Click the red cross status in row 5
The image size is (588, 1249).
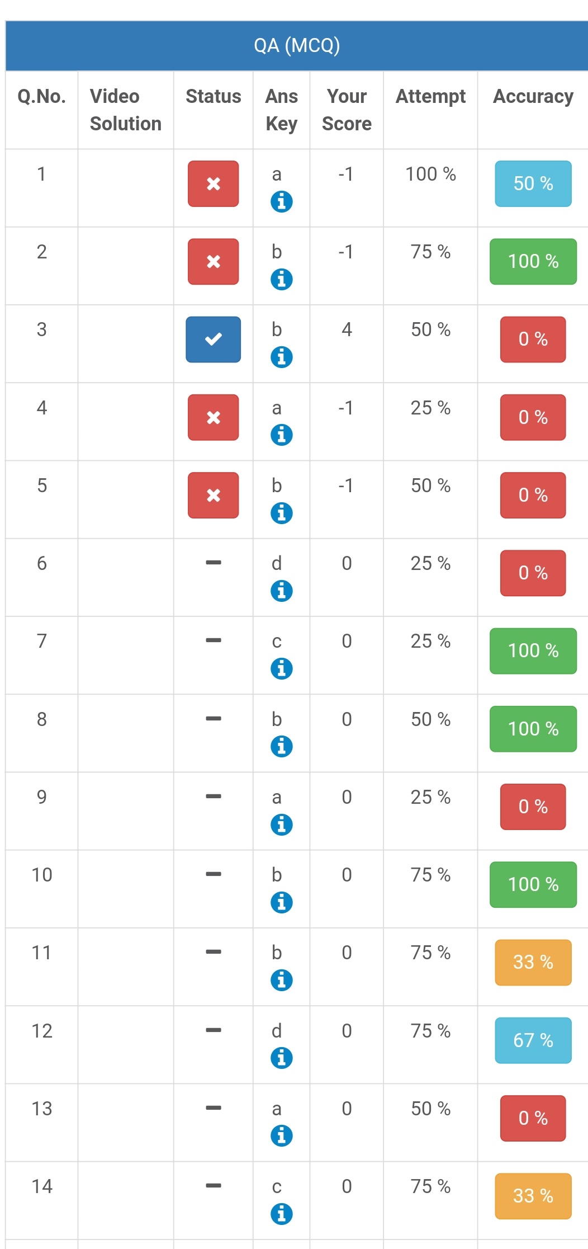point(213,496)
